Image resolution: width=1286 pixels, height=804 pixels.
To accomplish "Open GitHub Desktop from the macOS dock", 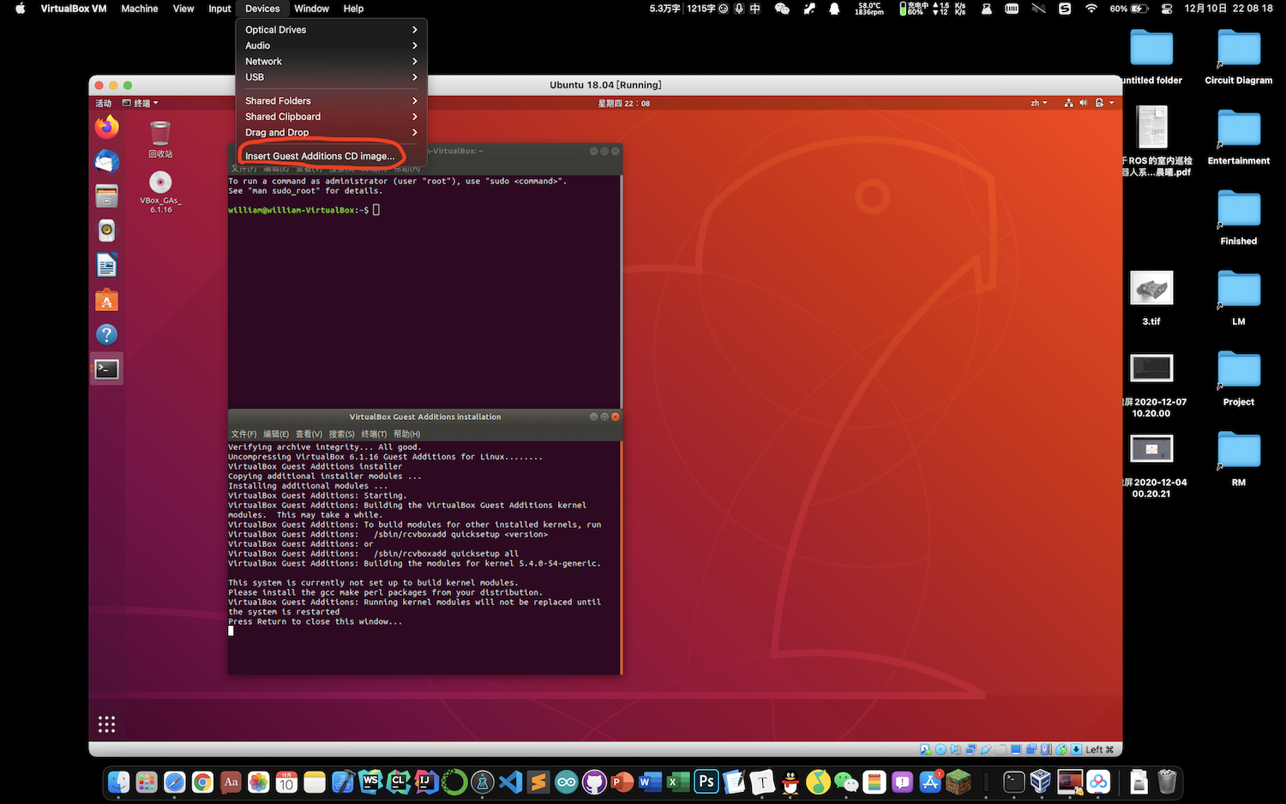I will pos(594,782).
